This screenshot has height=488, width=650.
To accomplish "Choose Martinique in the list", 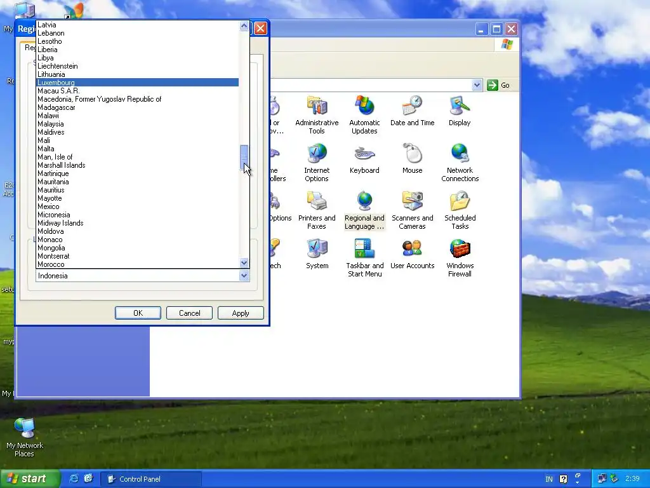I will 138,173.
